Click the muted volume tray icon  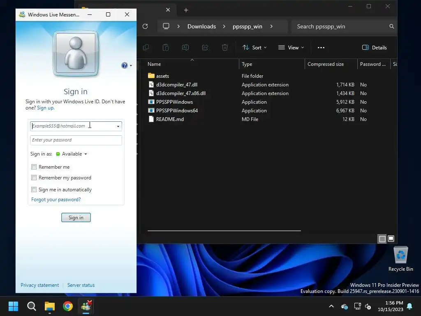pos(368,306)
